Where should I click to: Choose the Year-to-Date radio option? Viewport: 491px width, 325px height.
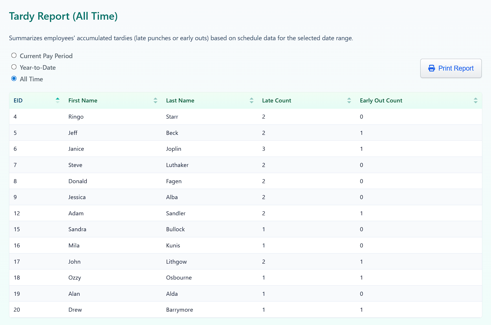(14, 67)
